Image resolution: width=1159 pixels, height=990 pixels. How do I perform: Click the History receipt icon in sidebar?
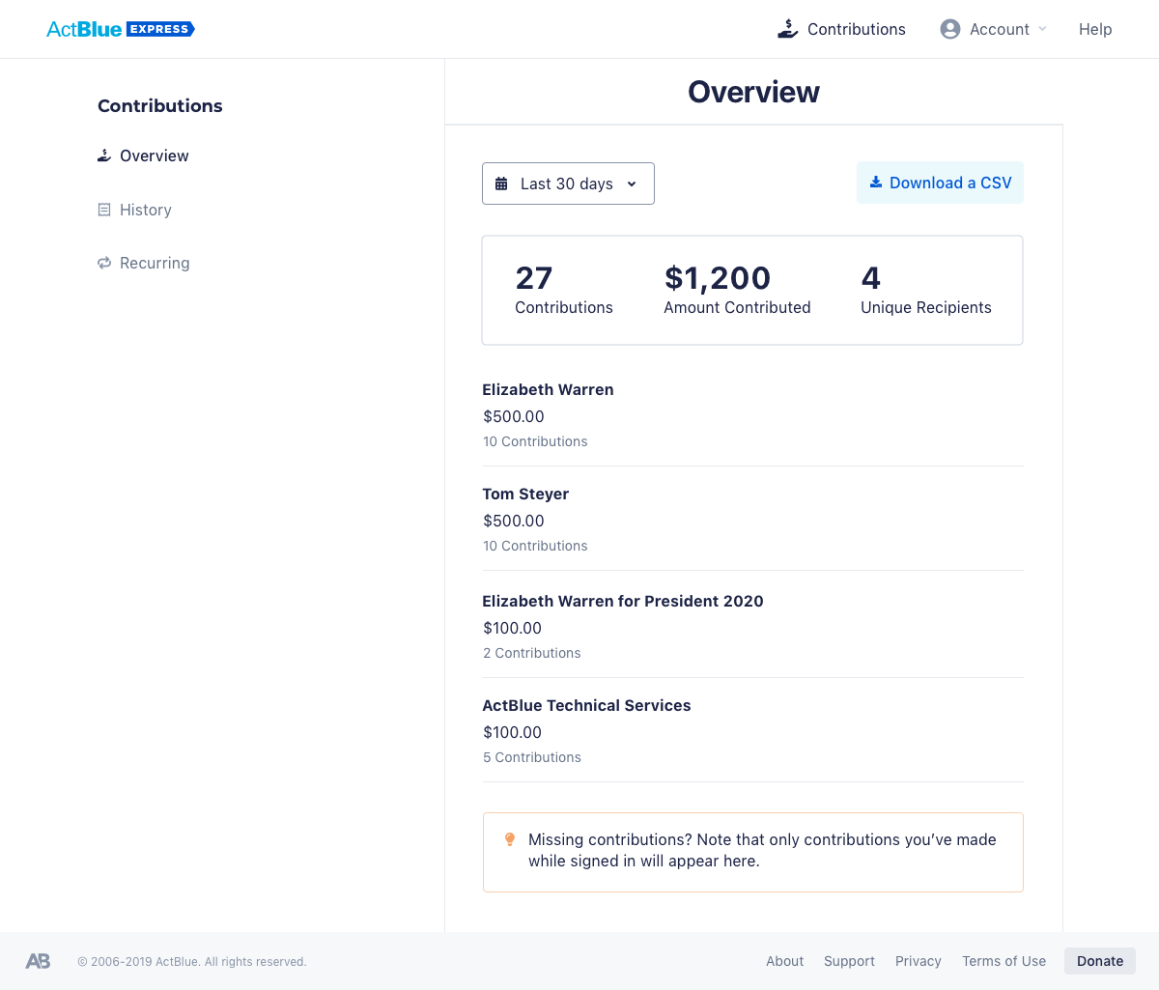104,210
